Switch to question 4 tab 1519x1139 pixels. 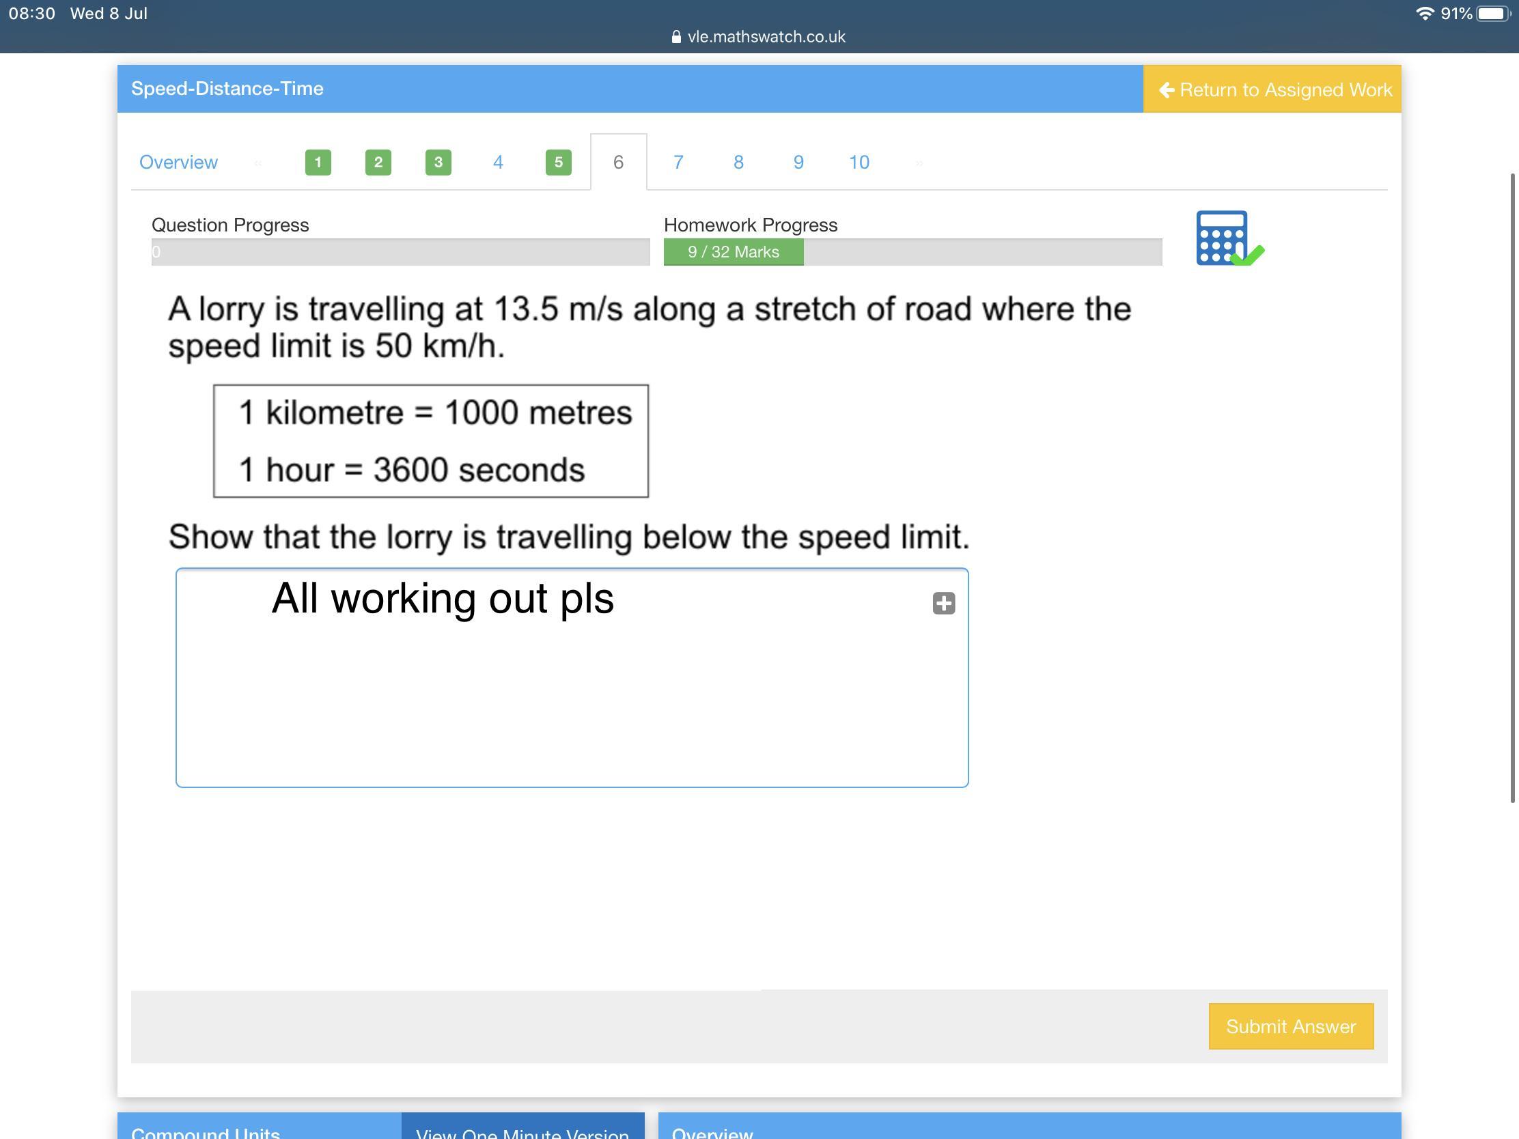pos(498,163)
